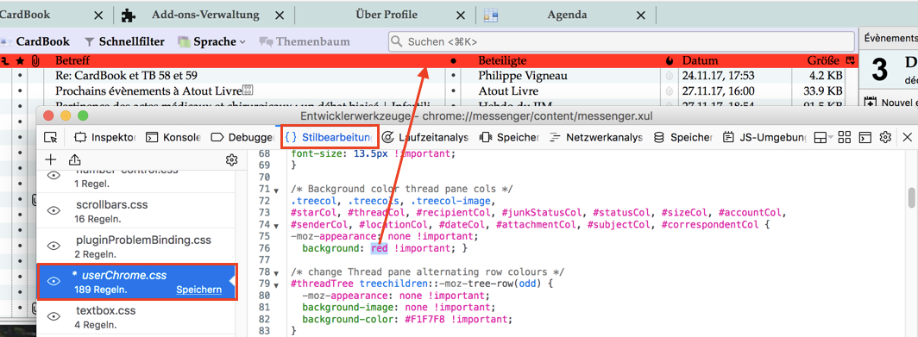Viewport: 918px width, 337px height.
Task: Open the Add-ons-Verwaltung tab
Action: [205, 16]
